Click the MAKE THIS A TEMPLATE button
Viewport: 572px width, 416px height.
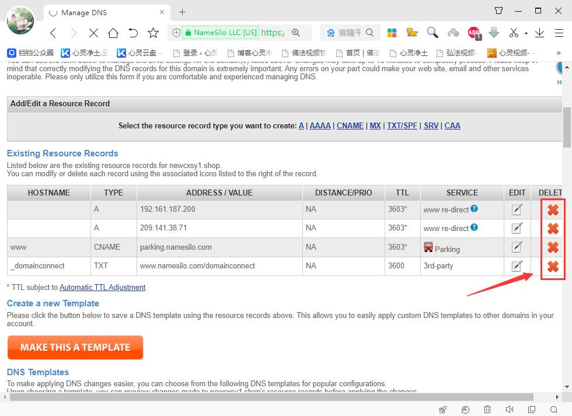[75, 348]
